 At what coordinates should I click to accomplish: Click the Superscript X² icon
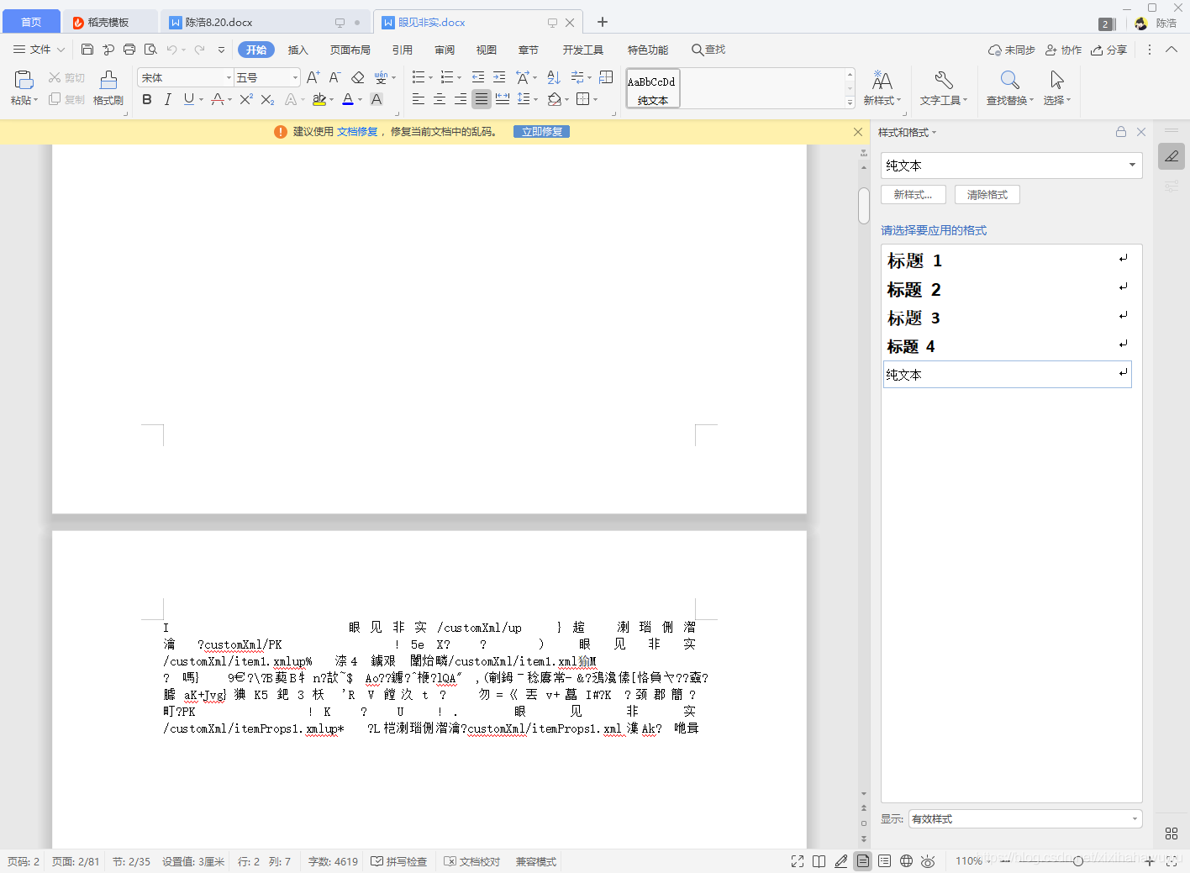(246, 99)
